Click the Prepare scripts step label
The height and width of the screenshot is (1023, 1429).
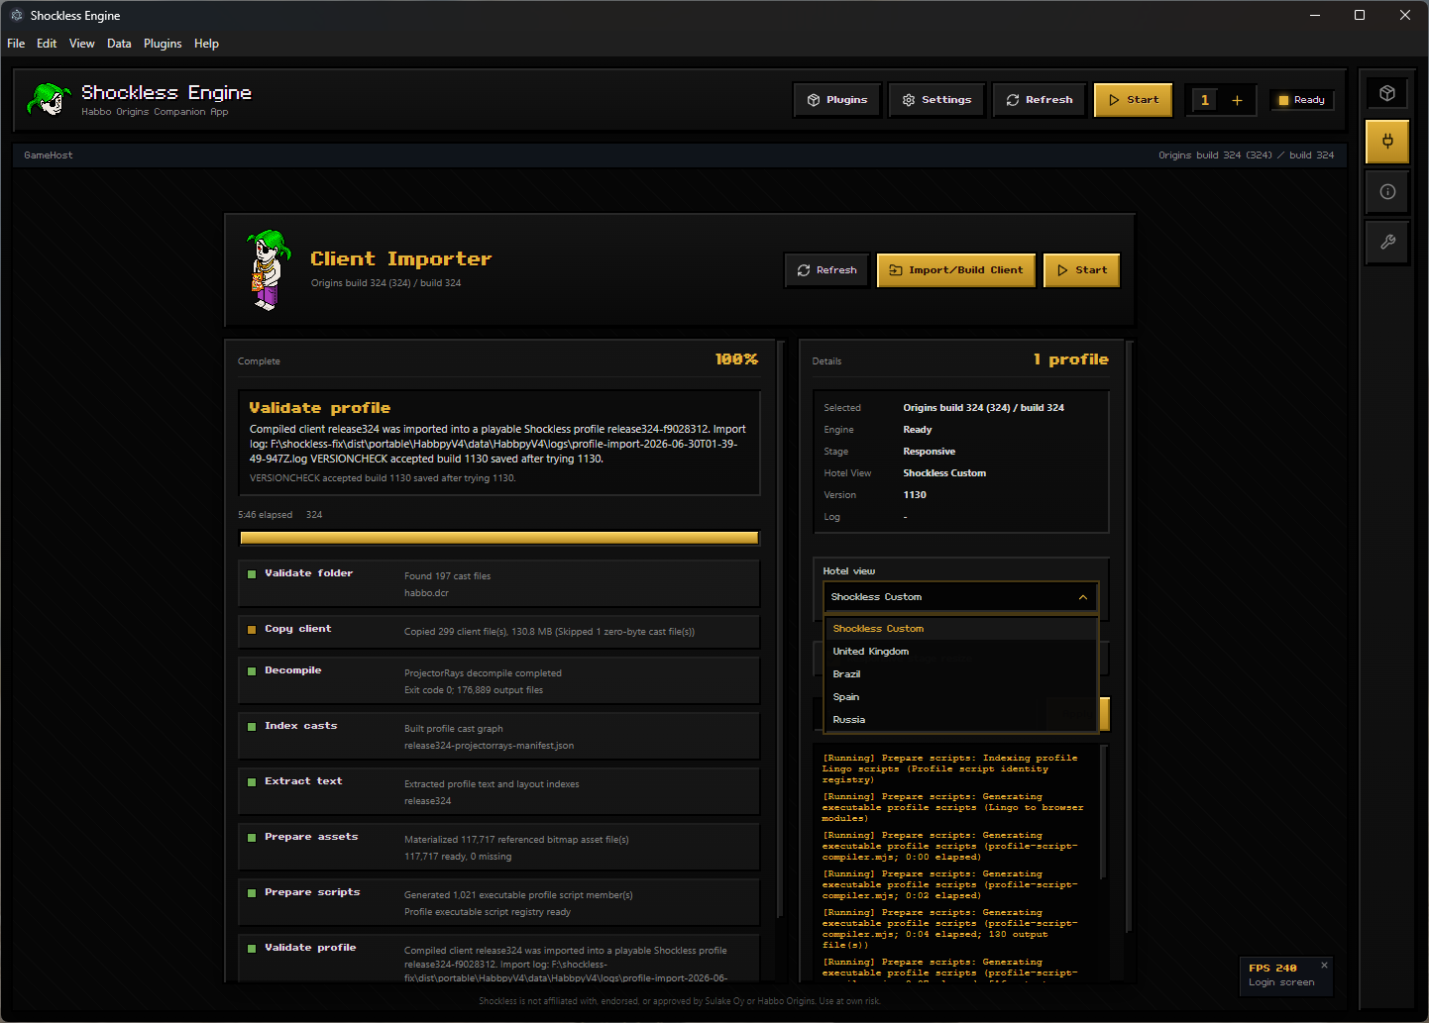coord(312,892)
